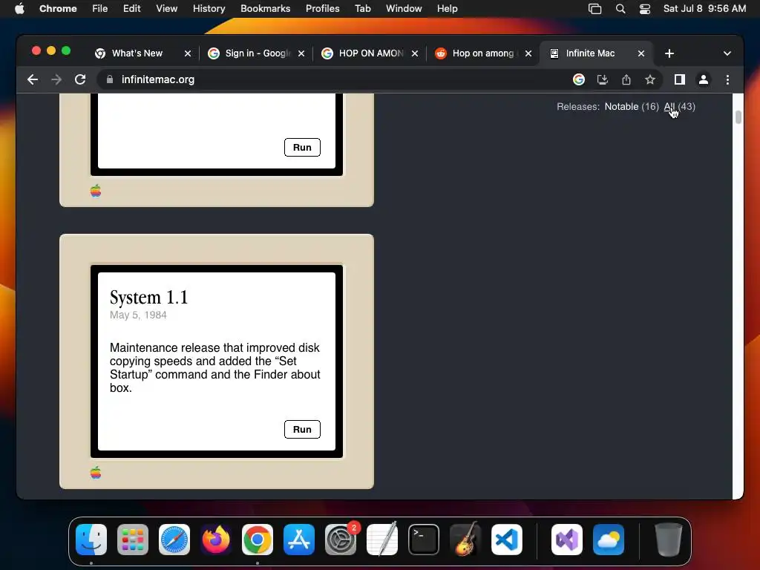Open the View menu
The height and width of the screenshot is (570, 760).
tap(167, 8)
